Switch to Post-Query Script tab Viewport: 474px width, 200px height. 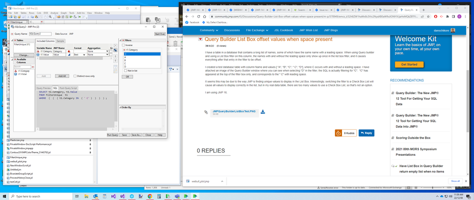(68, 88)
